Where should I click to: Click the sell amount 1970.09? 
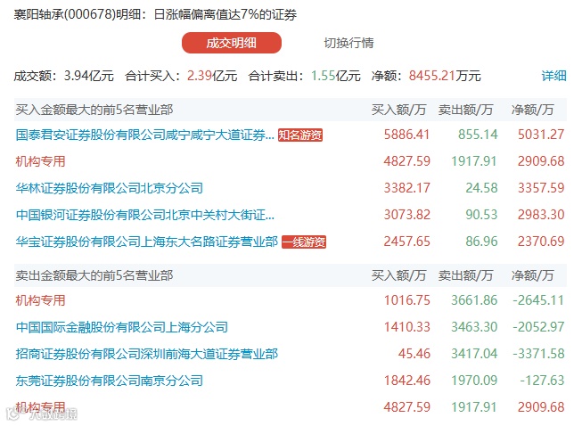[x=474, y=380]
